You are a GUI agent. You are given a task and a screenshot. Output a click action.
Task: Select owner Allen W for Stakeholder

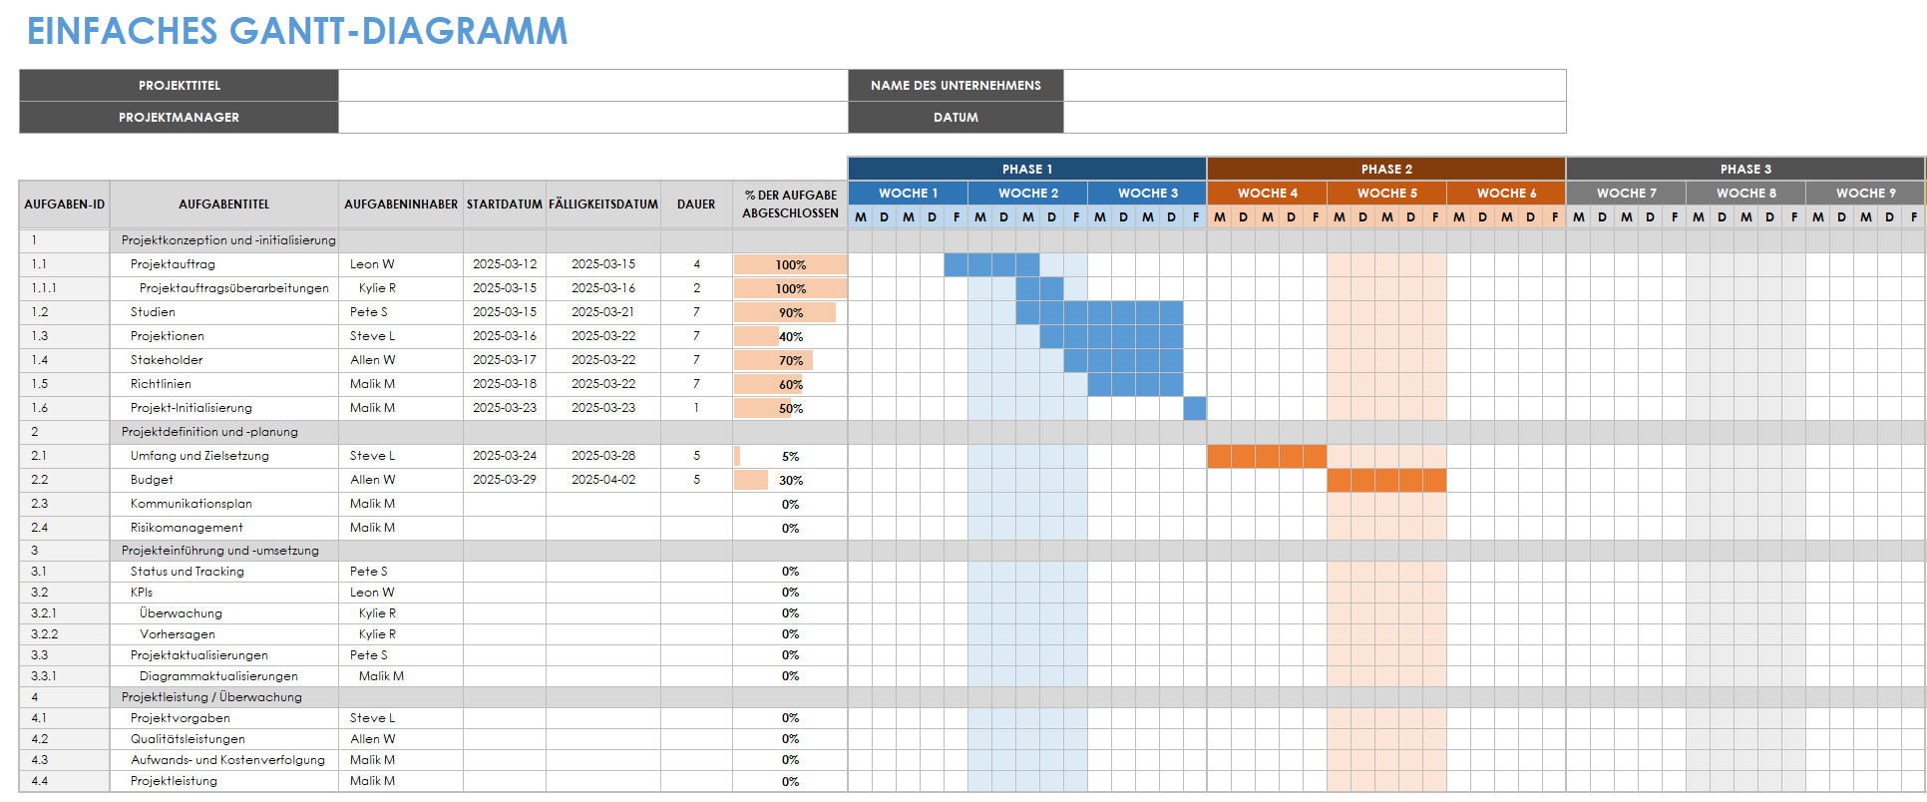tap(401, 360)
